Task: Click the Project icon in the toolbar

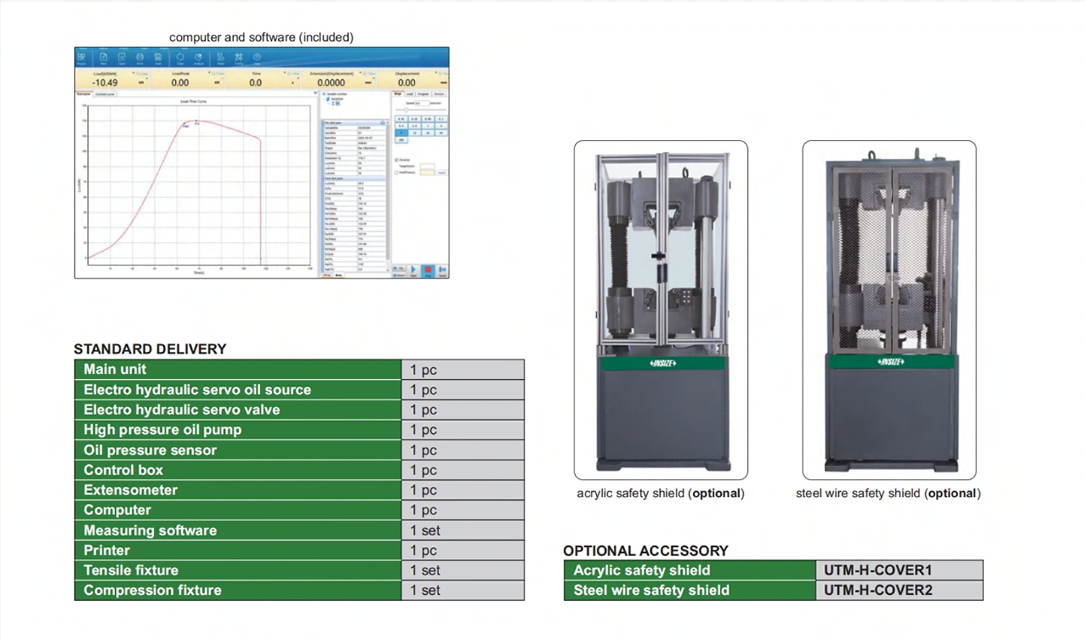Action: click(82, 58)
